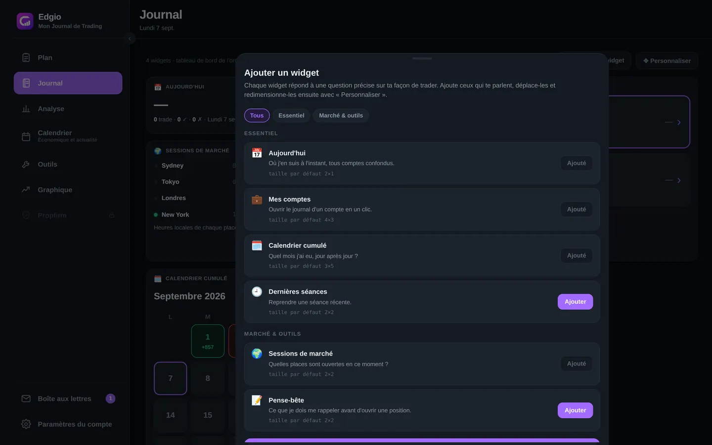Click the Propfirm locked sidebar item
The height and width of the screenshot is (445, 712).
(x=68, y=216)
